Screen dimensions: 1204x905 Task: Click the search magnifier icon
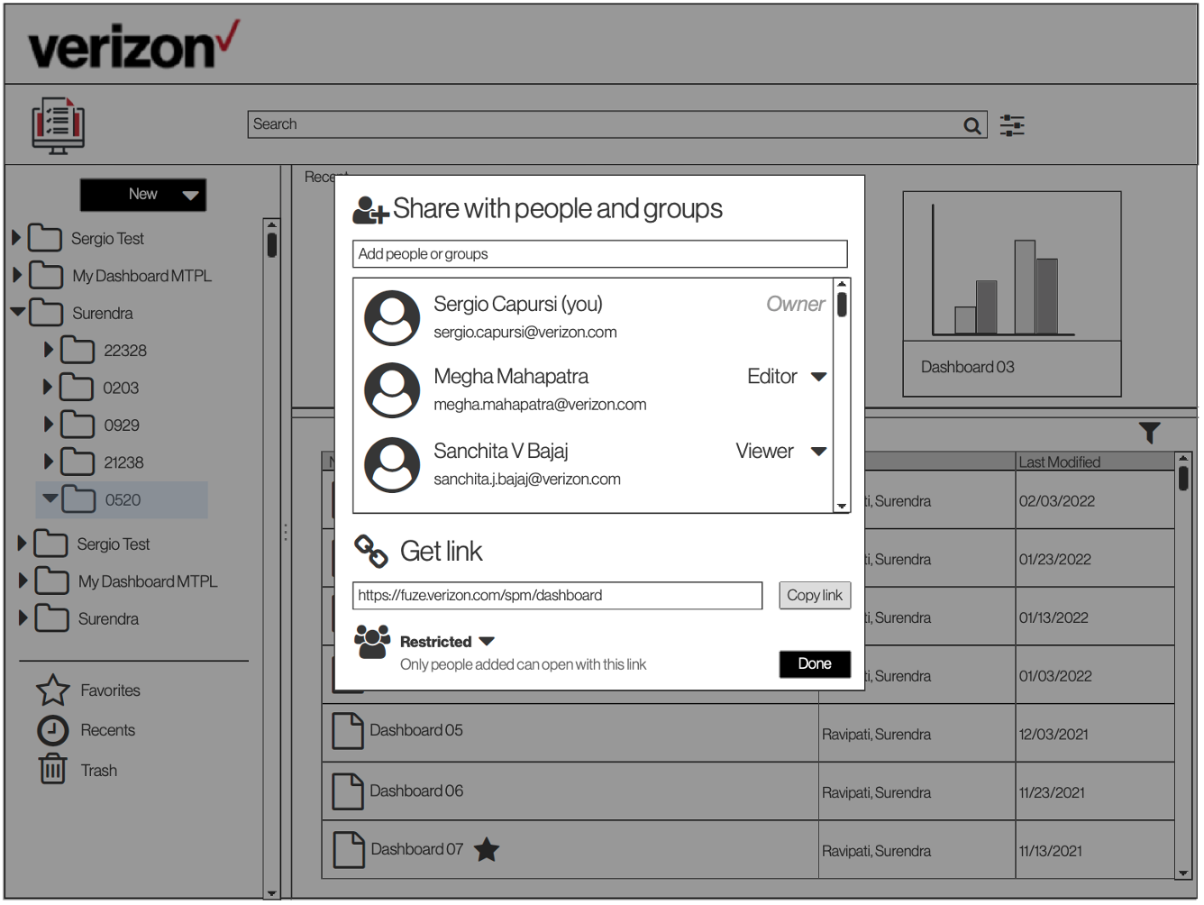[972, 124]
